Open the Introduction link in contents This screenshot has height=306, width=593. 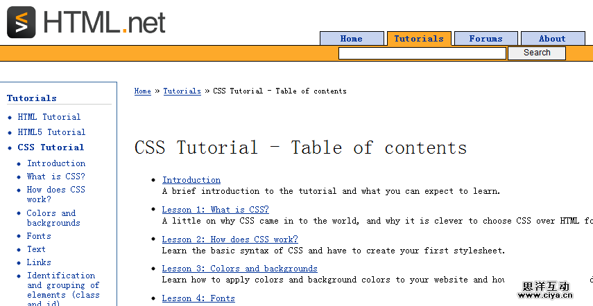(191, 180)
